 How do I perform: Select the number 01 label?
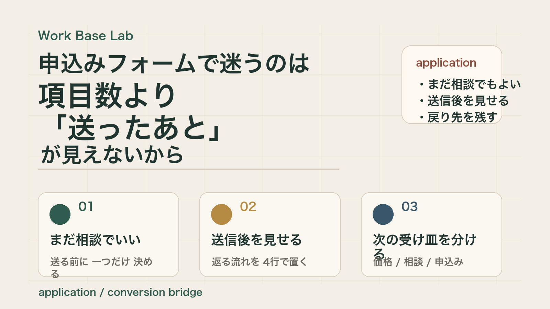point(86,207)
